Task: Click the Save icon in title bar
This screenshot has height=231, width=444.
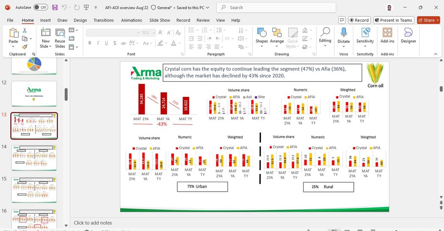Action: tap(55, 8)
